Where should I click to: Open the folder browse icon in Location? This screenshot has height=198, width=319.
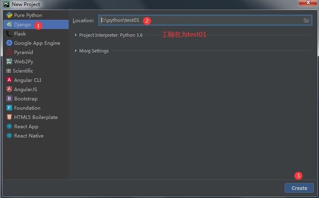306,20
